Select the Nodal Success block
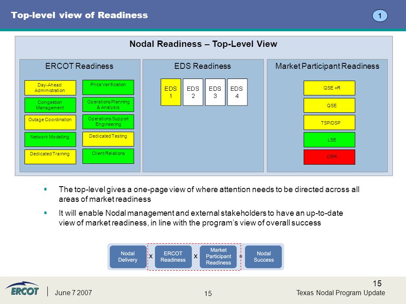Screen dimensions: 406x304 (x=263, y=257)
